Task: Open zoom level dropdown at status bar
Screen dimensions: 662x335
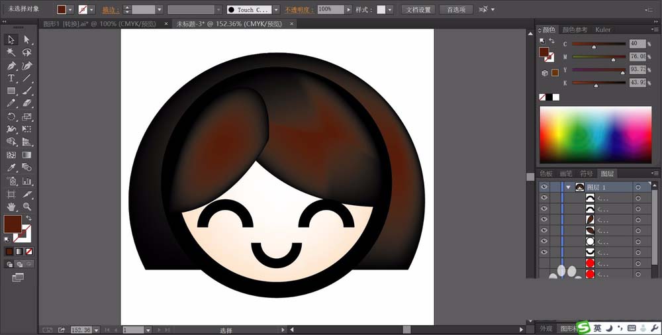Action: tap(96, 330)
